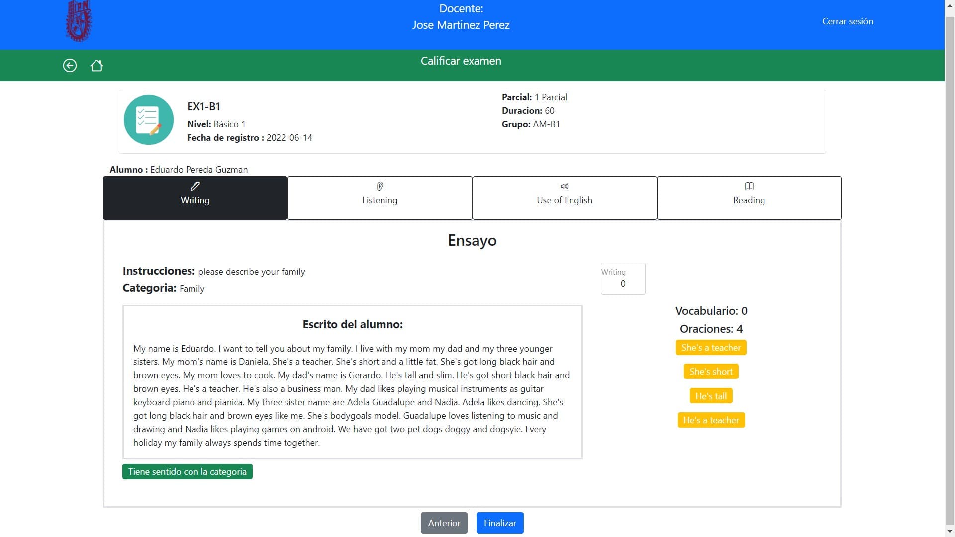Click Cerrar sesión link

[847, 21]
